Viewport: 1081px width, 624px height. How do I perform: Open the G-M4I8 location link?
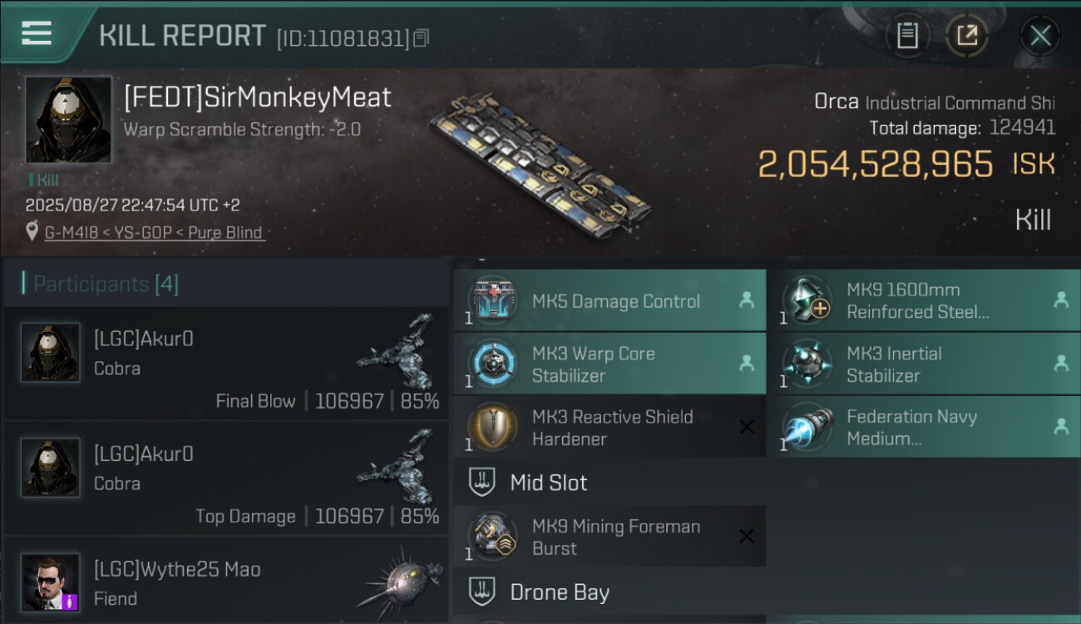[154, 233]
